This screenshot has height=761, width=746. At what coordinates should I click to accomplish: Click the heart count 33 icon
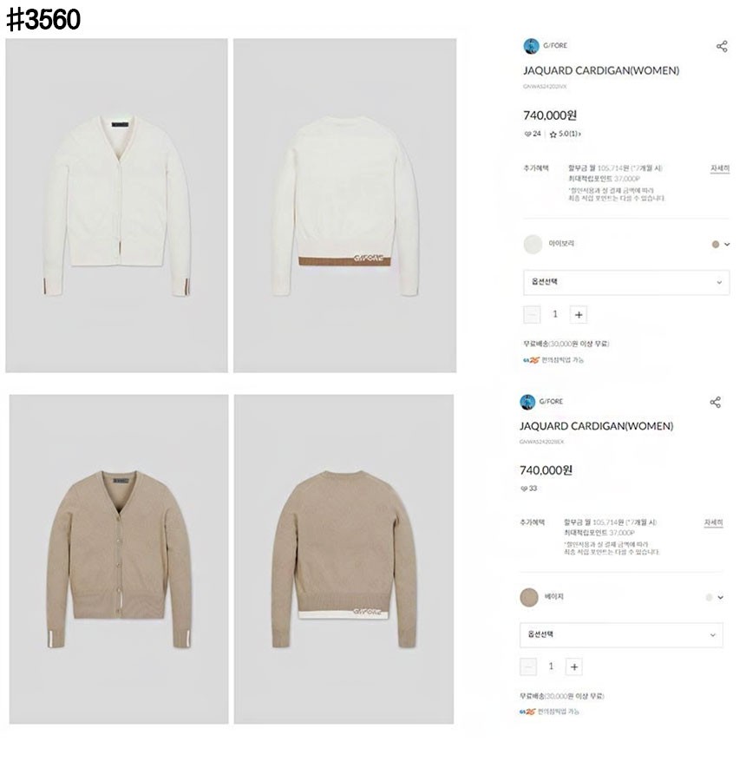tap(524, 489)
